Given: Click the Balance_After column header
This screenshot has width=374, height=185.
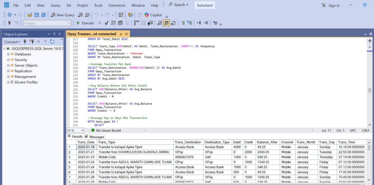Looking at the screenshot, I should (x=268, y=142).
